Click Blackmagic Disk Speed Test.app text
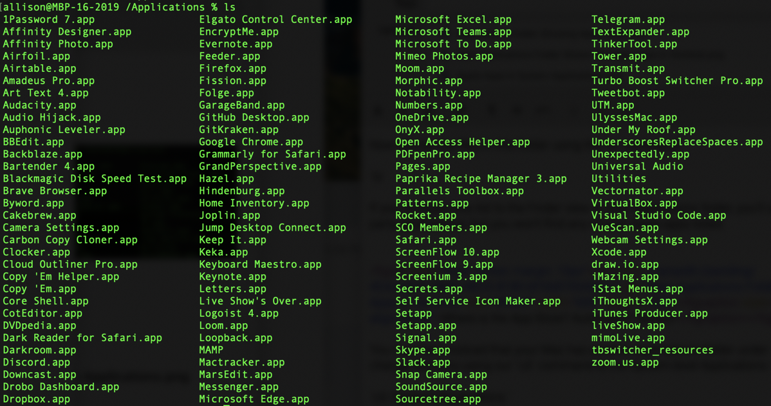 click(95, 179)
